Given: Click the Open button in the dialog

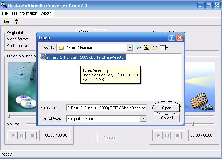Looking at the screenshot, I should point(167,108).
